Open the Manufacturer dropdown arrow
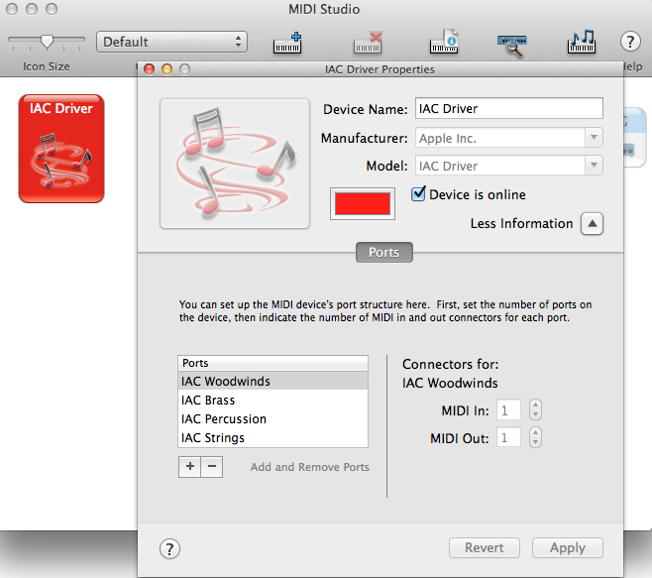 point(594,138)
